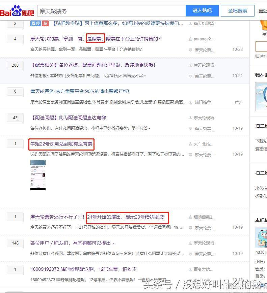Screen dimensions: 267x293
Task: Click summary 摩天轮演出票务网范围涵盖演唱会
Action: 108,102
